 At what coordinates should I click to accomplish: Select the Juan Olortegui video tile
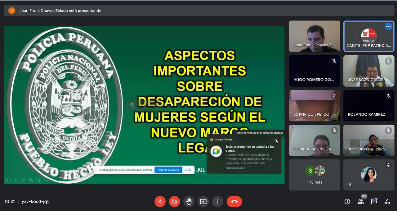coord(369,140)
